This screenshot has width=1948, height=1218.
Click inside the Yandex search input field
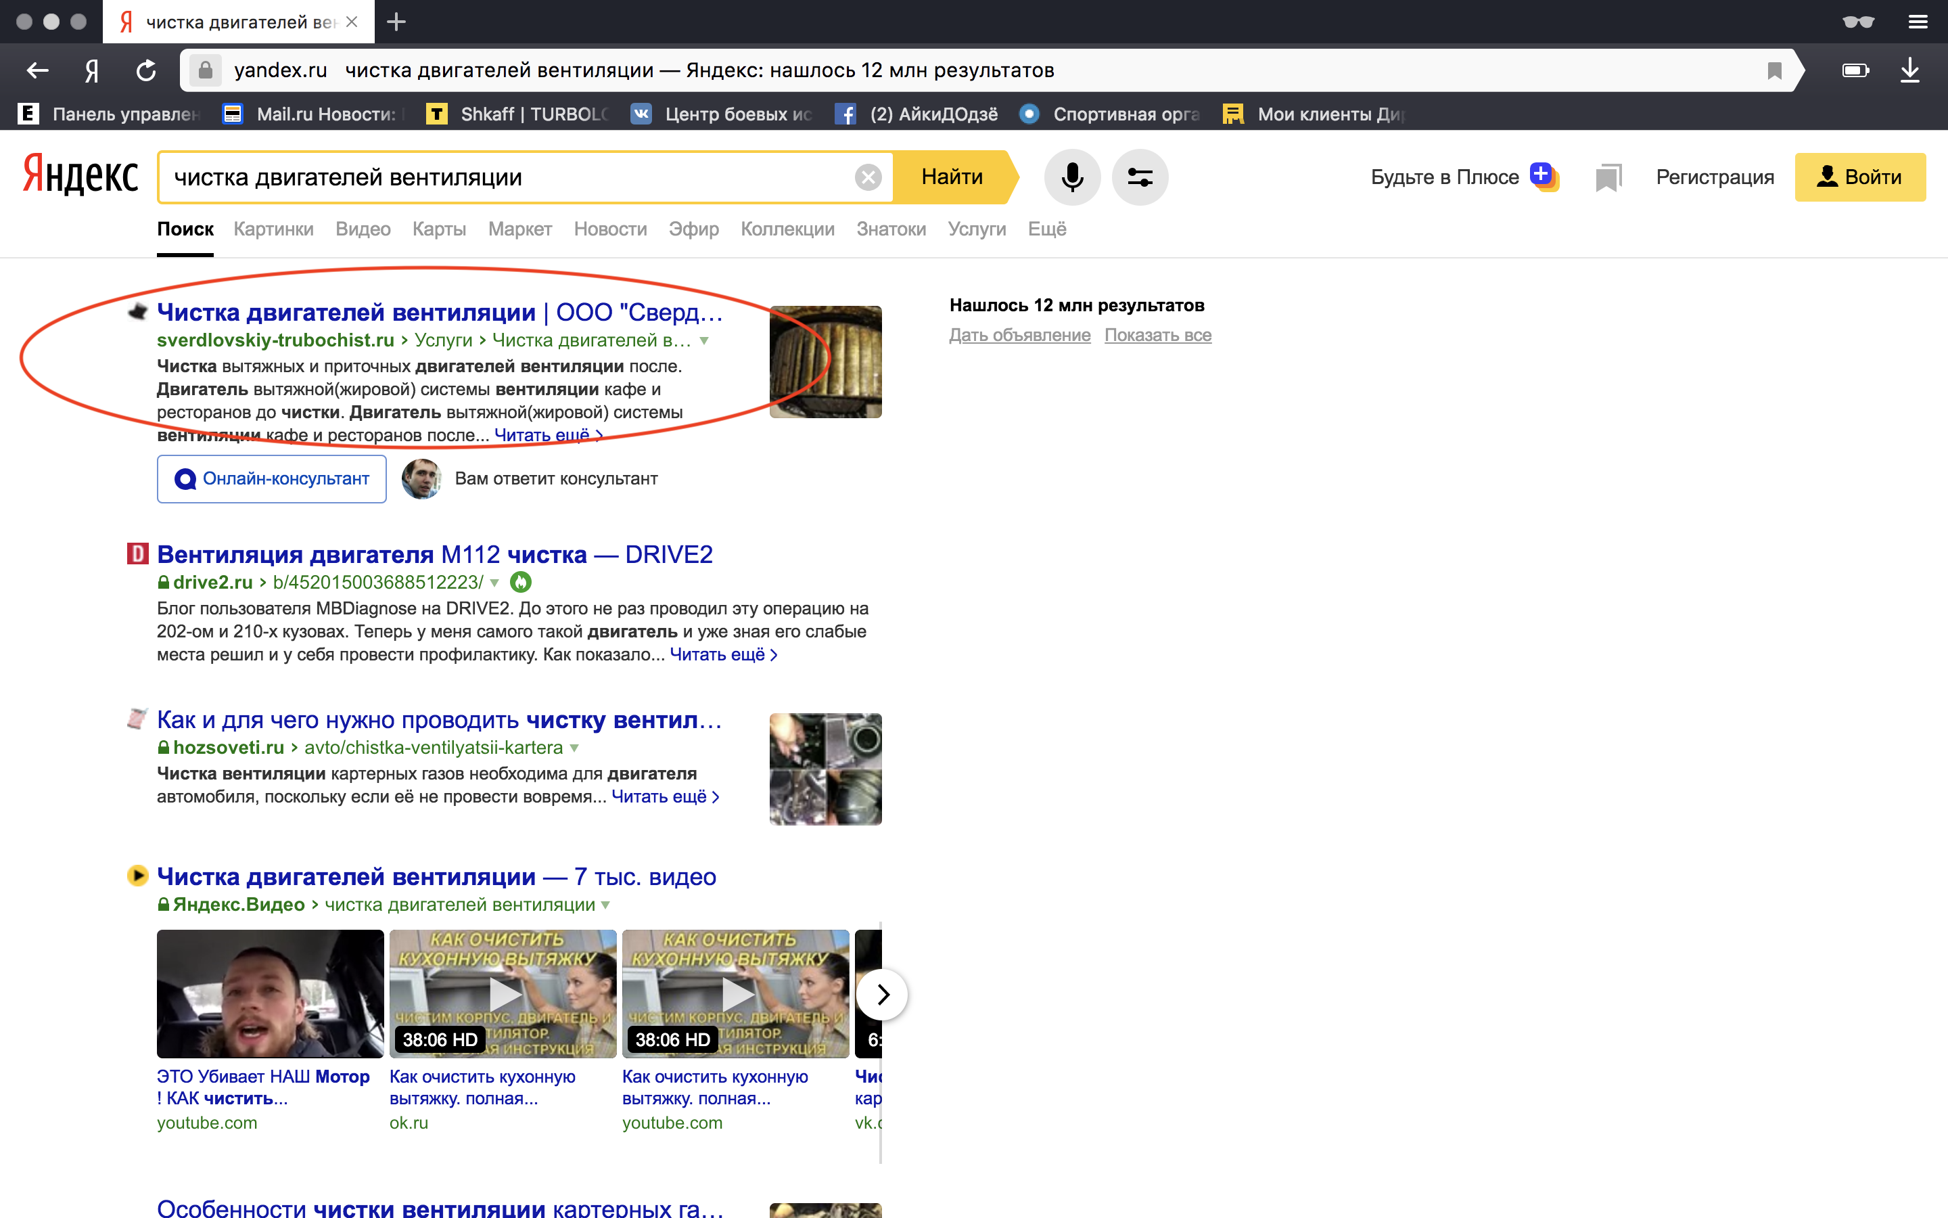tap(507, 177)
